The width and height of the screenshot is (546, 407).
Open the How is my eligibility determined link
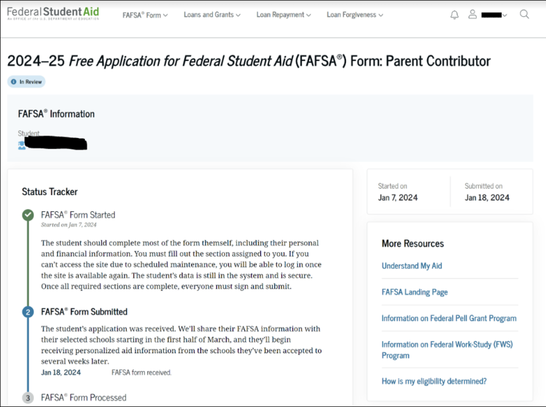pyautogui.click(x=433, y=381)
